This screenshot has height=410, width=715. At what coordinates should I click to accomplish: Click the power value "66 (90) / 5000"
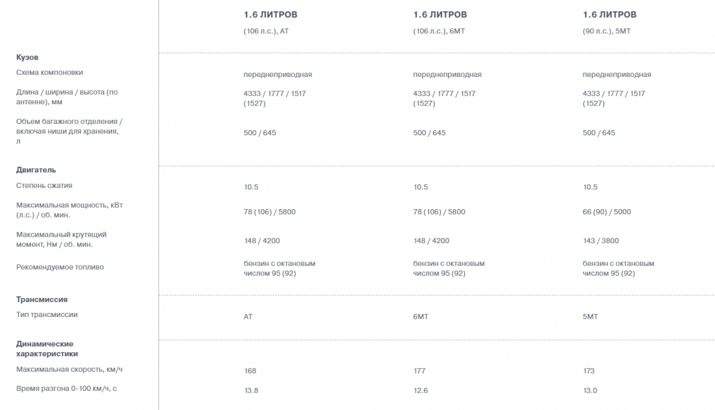[x=607, y=212]
